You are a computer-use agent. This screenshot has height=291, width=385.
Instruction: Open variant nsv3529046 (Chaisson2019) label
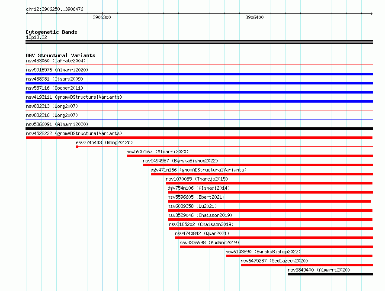(200, 215)
